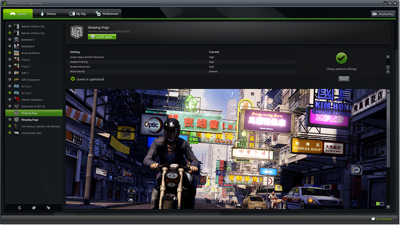Click the DiRT 3 game thumbnail icon
This screenshot has height=225, width=400.
click(x=16, y=73)
